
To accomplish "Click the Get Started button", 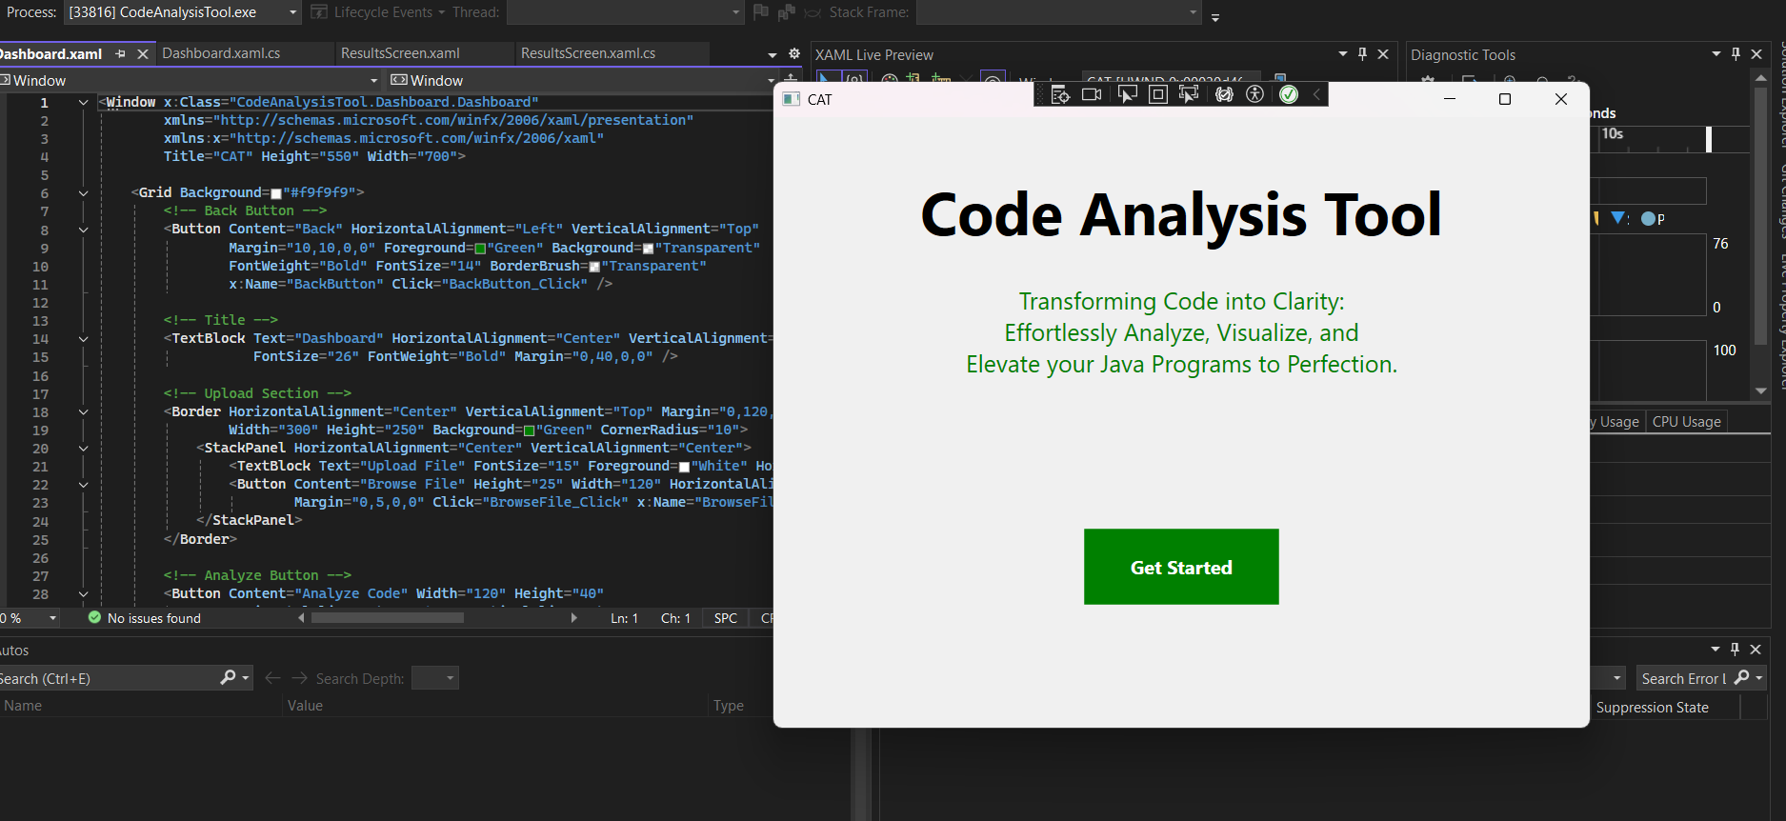I will (1181, 567).
